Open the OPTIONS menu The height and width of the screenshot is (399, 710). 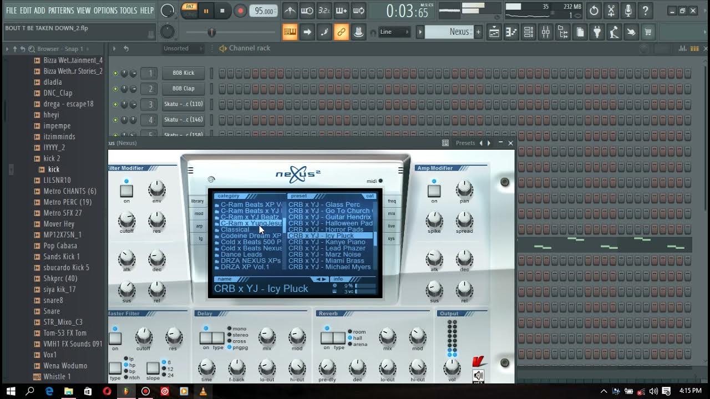[105, 11]
